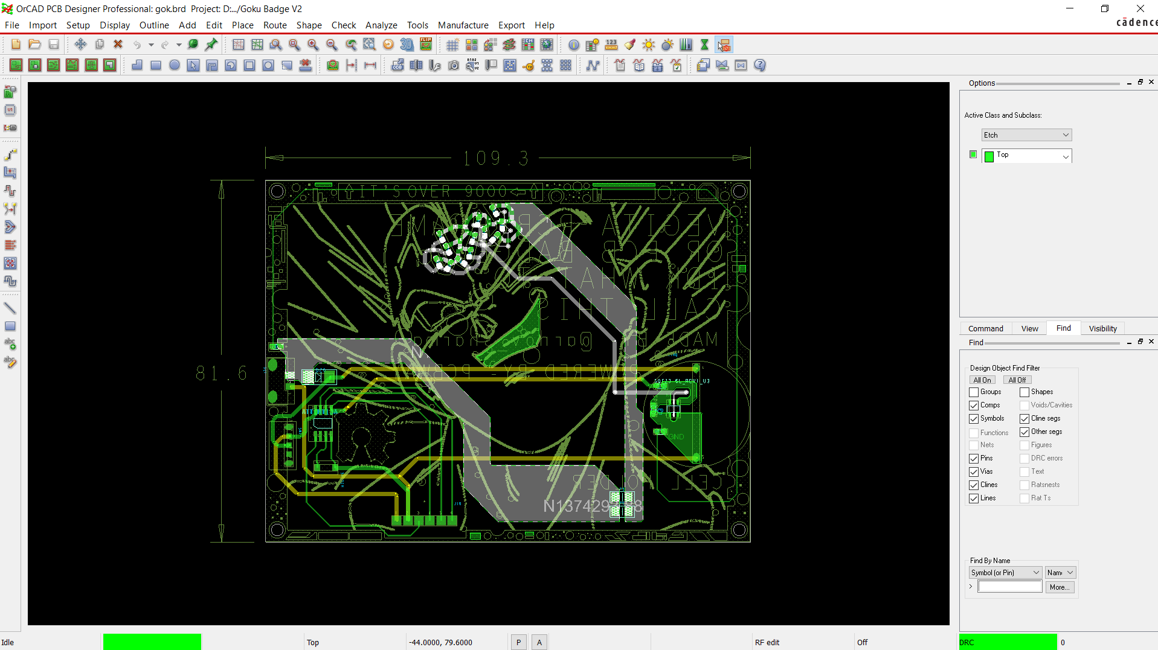Viewport: 1158px width, 650px height.
Task: Click the Help question mark icon
Action: pyautogui.click(x=760, y=65)
